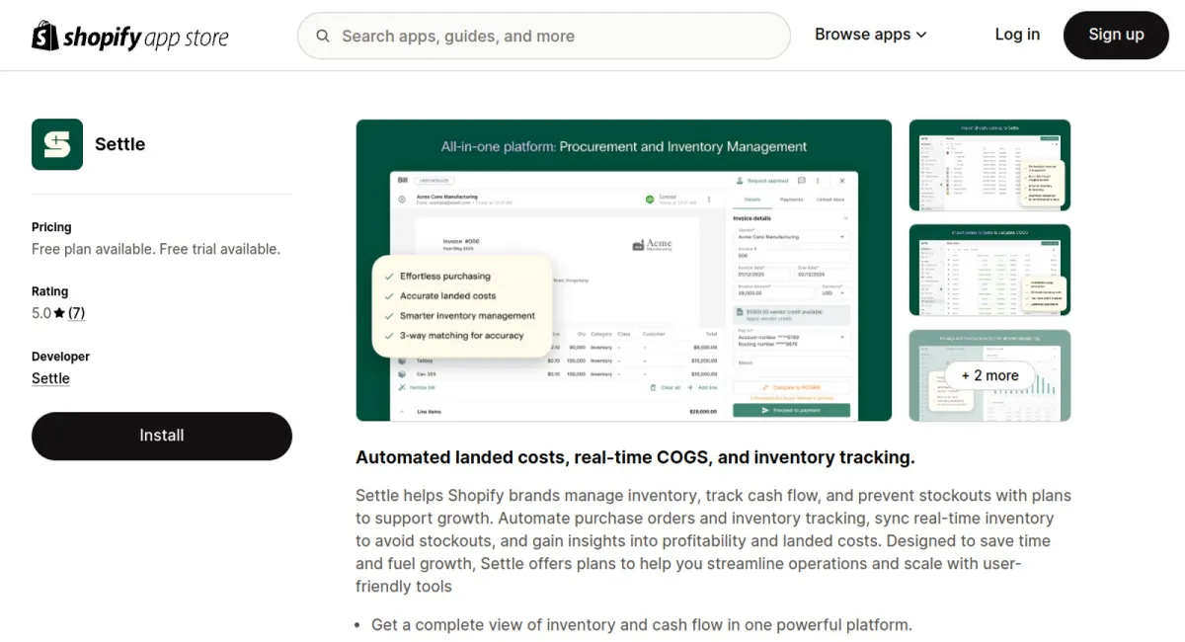This screenshot has width=1185, height=642.
Task: Click the rating star icon
Action: (x=59, y=313)
